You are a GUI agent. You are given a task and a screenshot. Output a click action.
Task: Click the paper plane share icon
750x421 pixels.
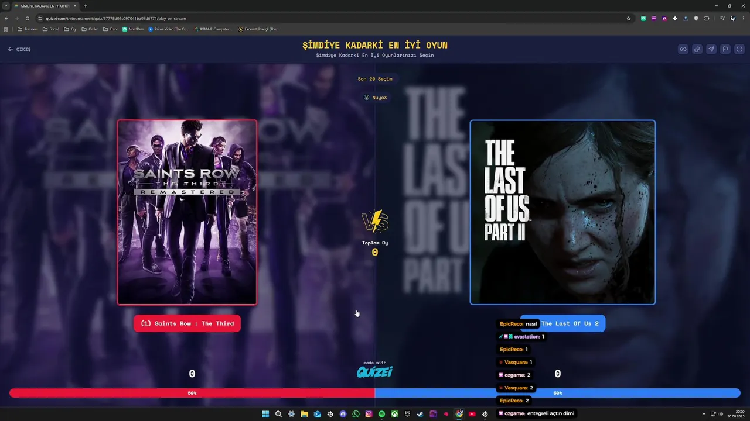click(x=711, y=49)
